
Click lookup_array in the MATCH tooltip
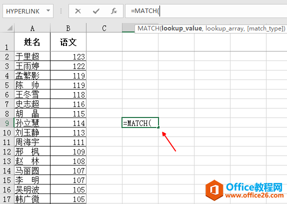224,28
